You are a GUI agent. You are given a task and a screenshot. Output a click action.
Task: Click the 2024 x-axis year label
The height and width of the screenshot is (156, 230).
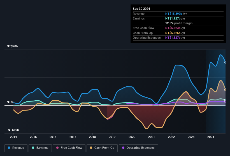(211, 137)
